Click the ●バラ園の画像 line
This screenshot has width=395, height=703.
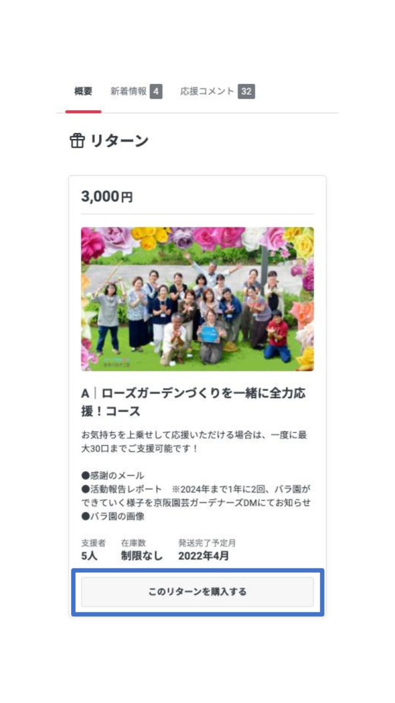click(113, 517)
